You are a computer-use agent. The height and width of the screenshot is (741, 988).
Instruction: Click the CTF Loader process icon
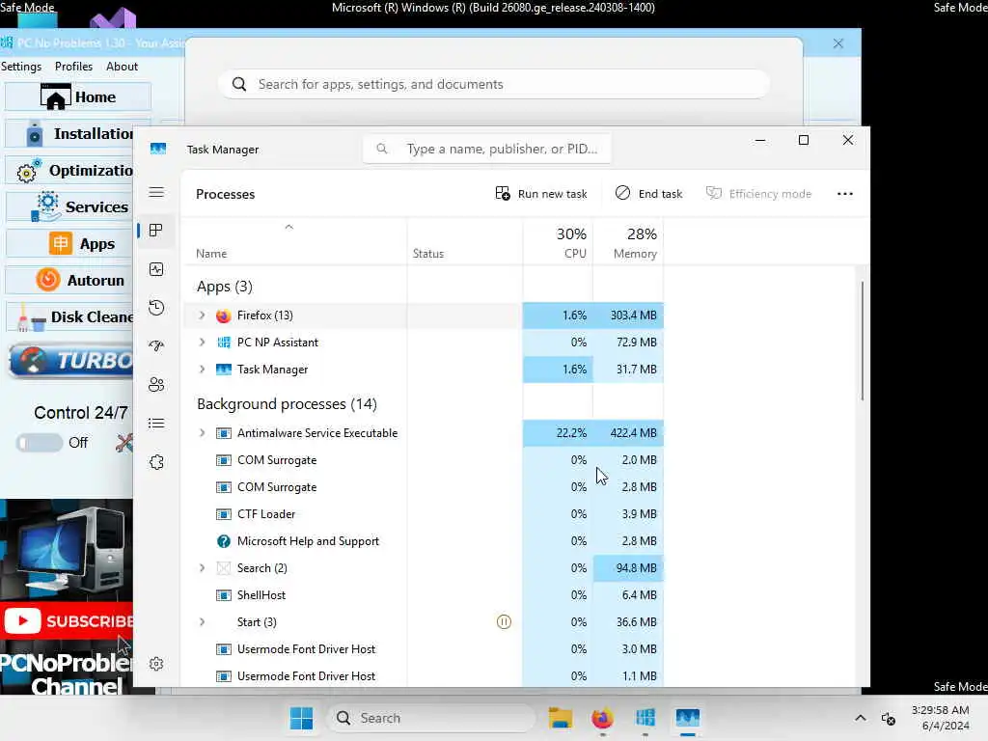pyautogui.click(x=223, y=514)
